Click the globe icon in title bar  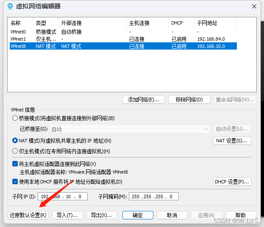point(10,6)
